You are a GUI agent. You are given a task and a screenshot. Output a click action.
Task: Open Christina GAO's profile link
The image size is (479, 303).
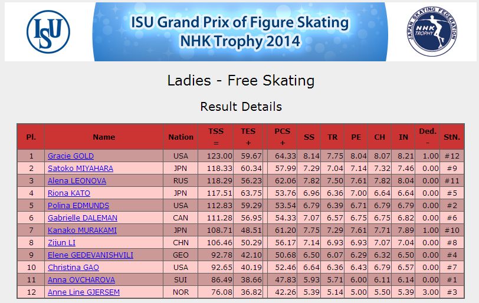pos(73,267)
